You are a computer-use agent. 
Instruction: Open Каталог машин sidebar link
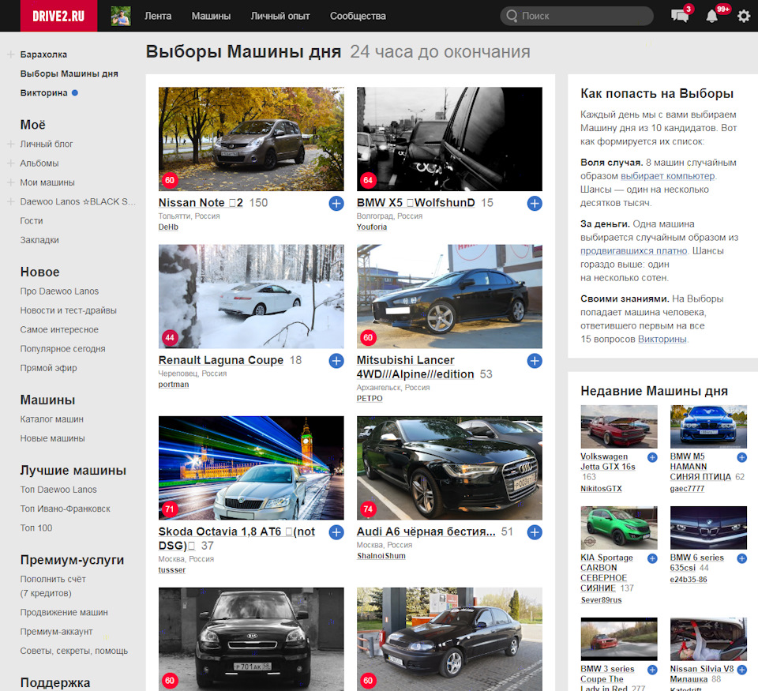coord(52,419)
